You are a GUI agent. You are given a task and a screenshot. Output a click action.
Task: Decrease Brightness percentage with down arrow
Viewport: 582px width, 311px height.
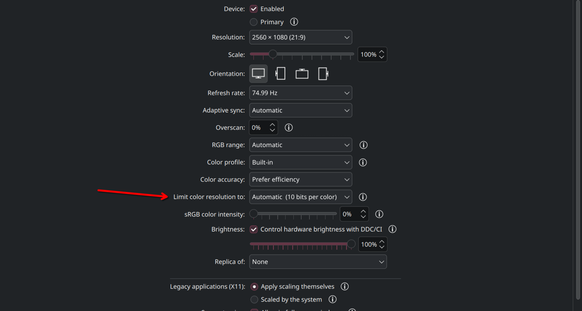[382, 247]
